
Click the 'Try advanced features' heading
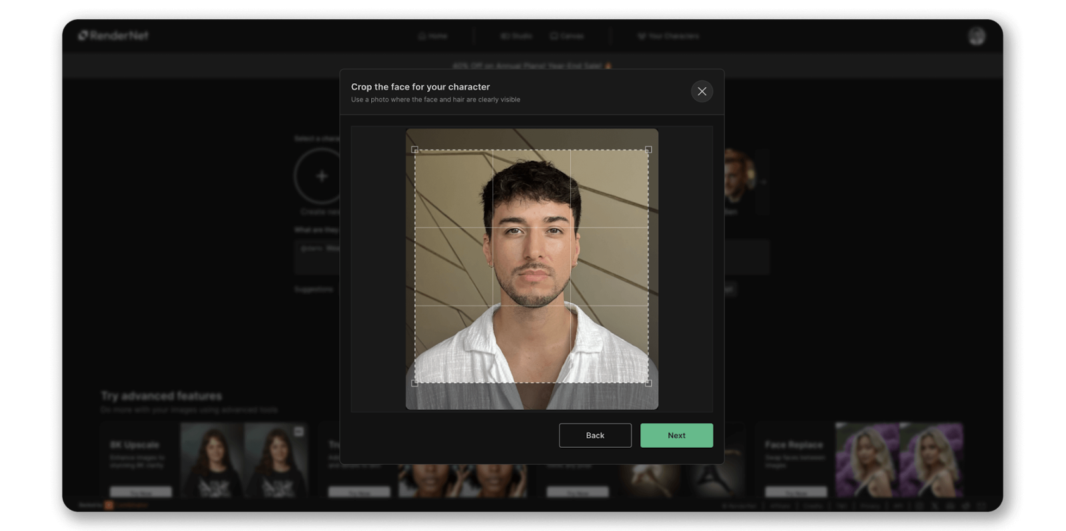point(162,396)
